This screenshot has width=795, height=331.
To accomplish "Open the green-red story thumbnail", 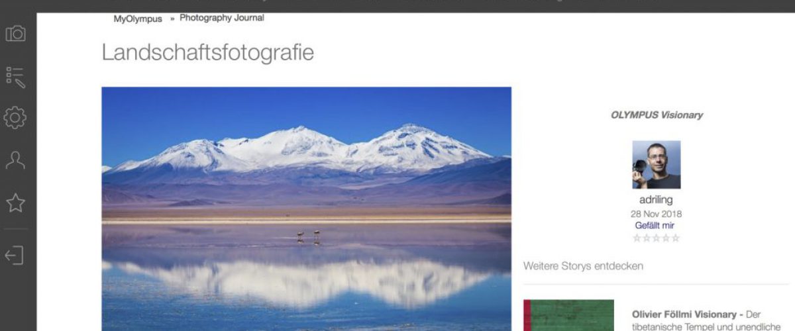I will click(568, 315).
